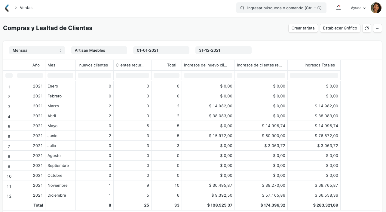386x212 pixels.
Task: Click the Artisan Muebles filter field
Action: click(x=99, y=50)
